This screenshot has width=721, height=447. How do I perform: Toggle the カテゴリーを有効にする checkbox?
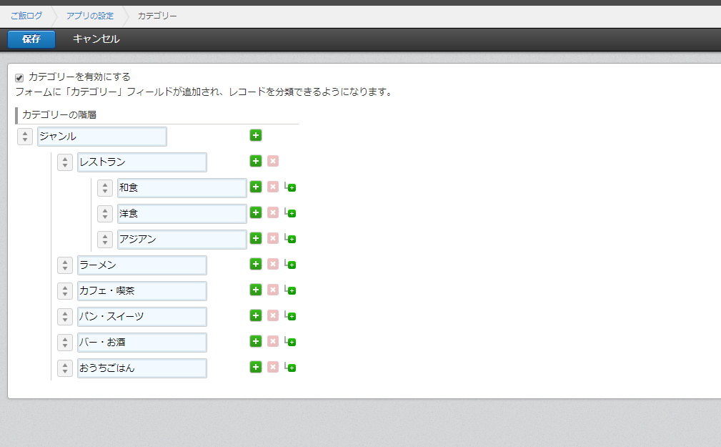pyautogui.click(x=19, y=77)
